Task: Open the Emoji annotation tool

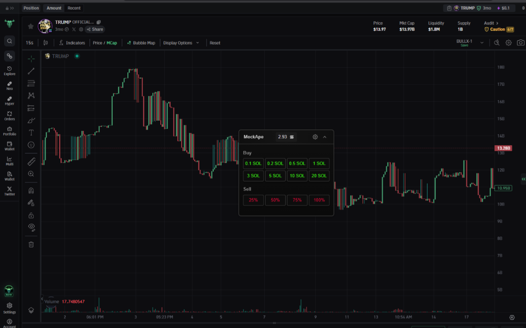Action: click(31, 145)
